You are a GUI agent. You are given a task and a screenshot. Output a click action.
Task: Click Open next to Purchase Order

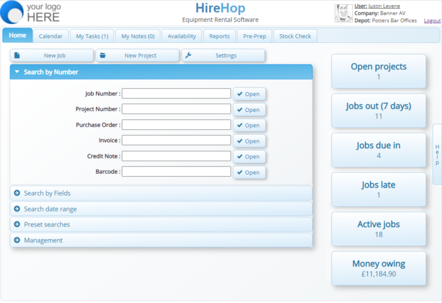[x=249, y=125]
